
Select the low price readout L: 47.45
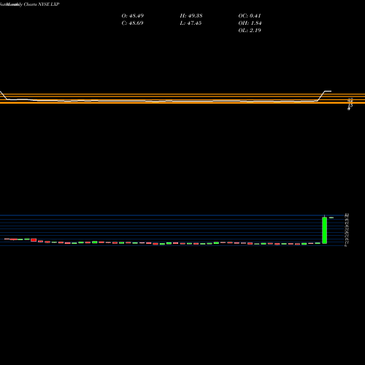point(191,23)
